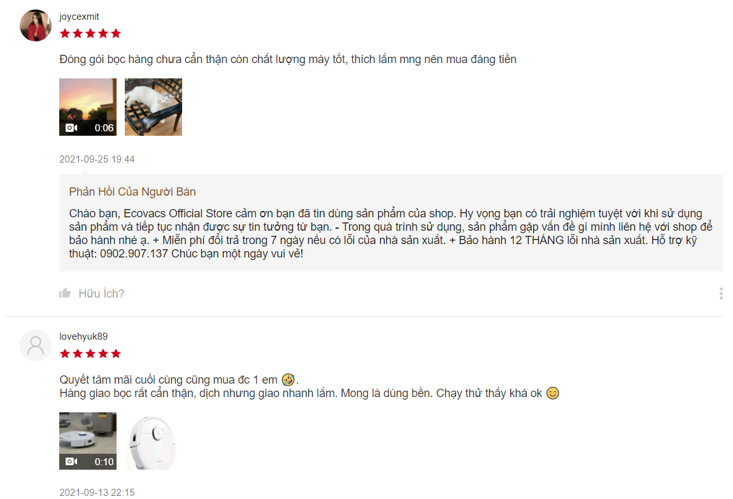Open the three-dot more options menu
This screenshot has height=499, width=733.
click(x=721, y=293)
